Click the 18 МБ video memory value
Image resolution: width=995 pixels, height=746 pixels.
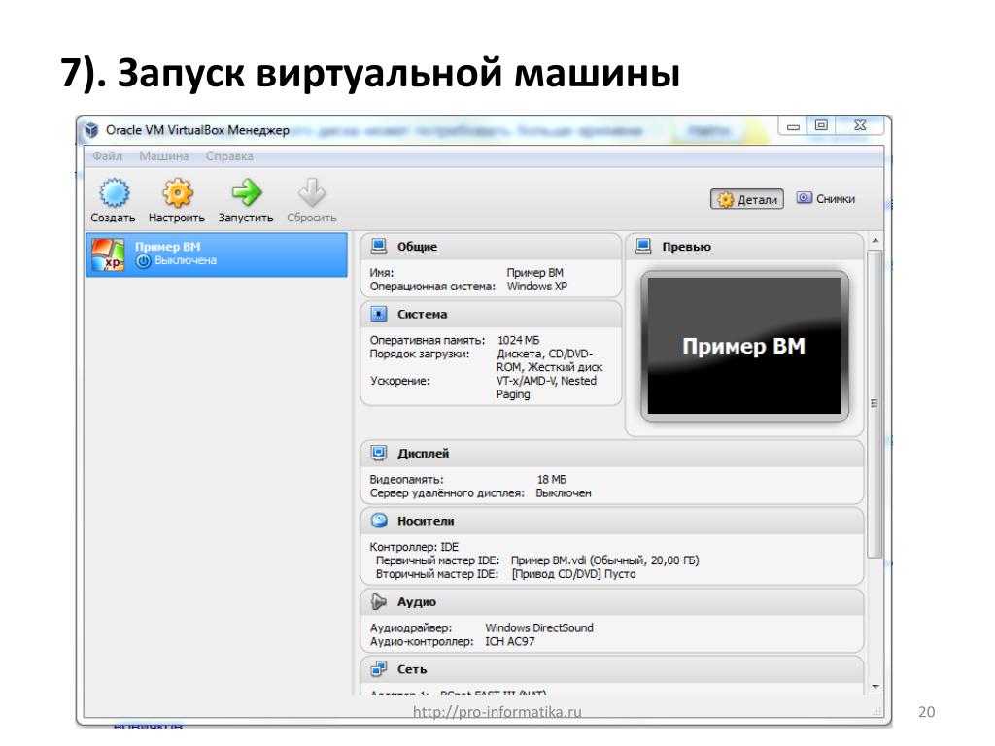(x=552, y=480)
